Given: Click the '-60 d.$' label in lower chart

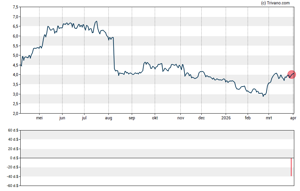Looking at the screenshot, I should click(x=12, y=186).
